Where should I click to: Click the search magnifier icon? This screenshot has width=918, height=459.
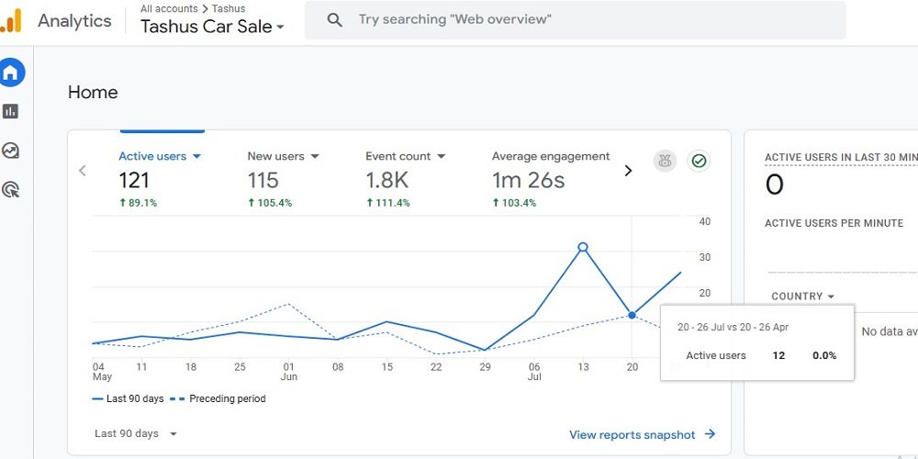(x=335, y=19)
